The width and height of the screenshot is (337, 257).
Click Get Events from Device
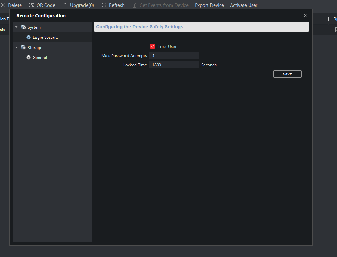(160, 5)
